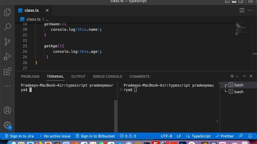Open the Extensions view

click(x=7, y=71)
